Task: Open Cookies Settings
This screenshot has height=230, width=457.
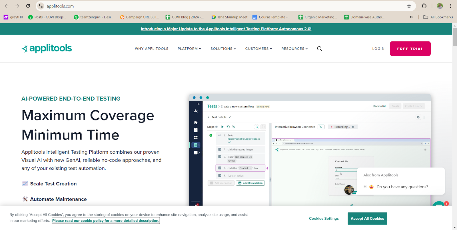Action: (x=324, y=219)
